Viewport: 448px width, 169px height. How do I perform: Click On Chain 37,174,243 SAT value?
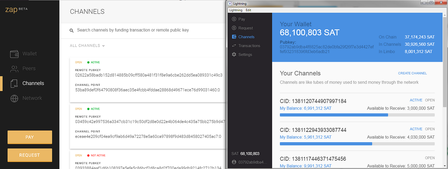[x=420, y=37]
